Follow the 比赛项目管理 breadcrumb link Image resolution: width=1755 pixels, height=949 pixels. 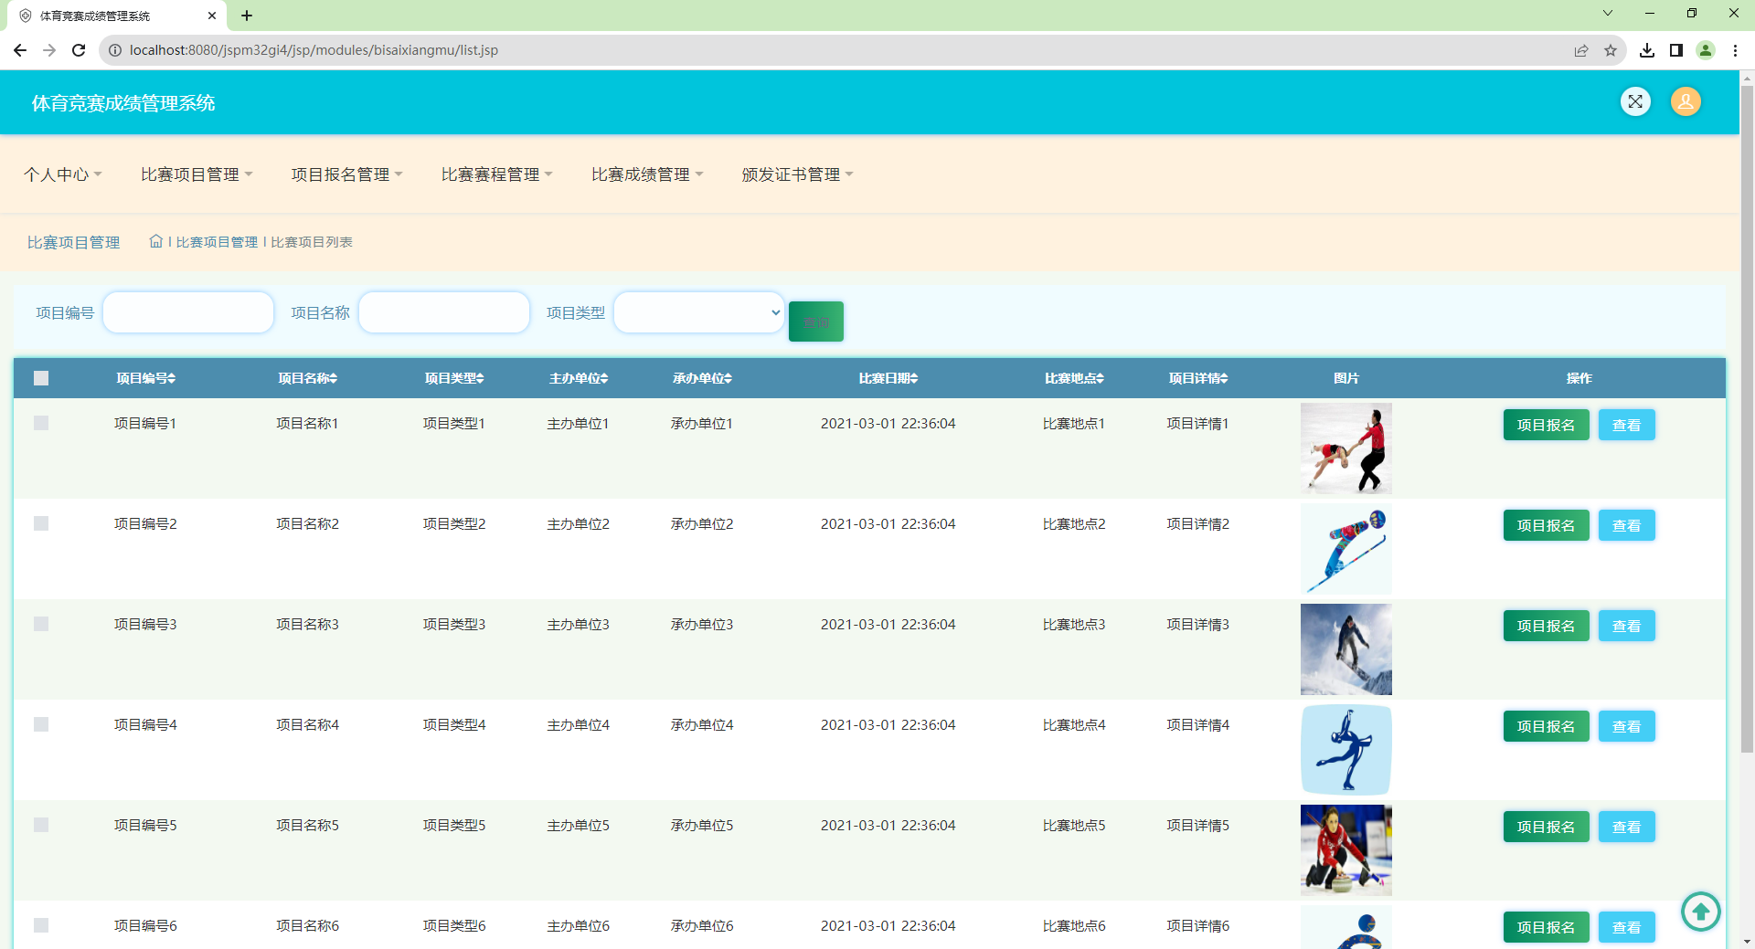pyautogui.click(x=217, y=242)
